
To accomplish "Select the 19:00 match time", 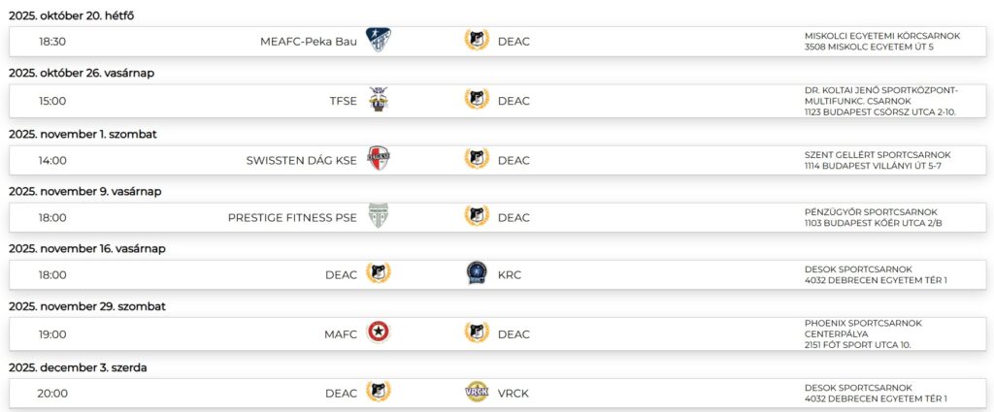I will pos(52,334).
